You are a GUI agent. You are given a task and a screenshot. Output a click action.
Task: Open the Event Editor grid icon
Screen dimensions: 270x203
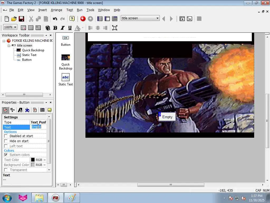coord(114,19)
